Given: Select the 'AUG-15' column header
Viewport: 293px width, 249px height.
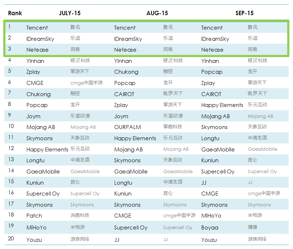Looking at the screenshot, I should 157,13.
